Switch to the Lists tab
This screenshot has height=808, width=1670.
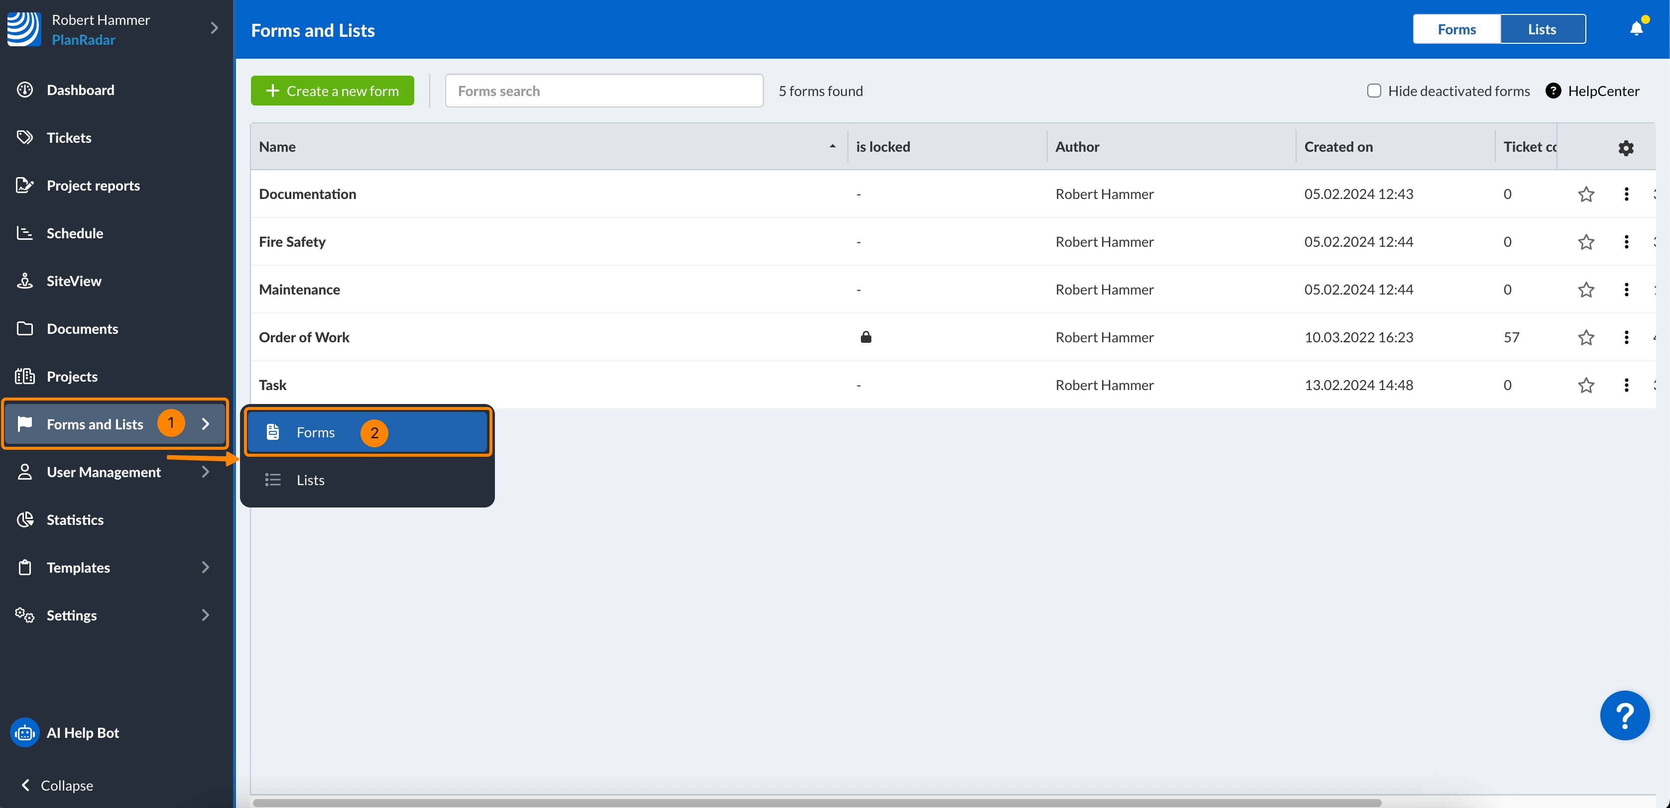(1543, 28)
